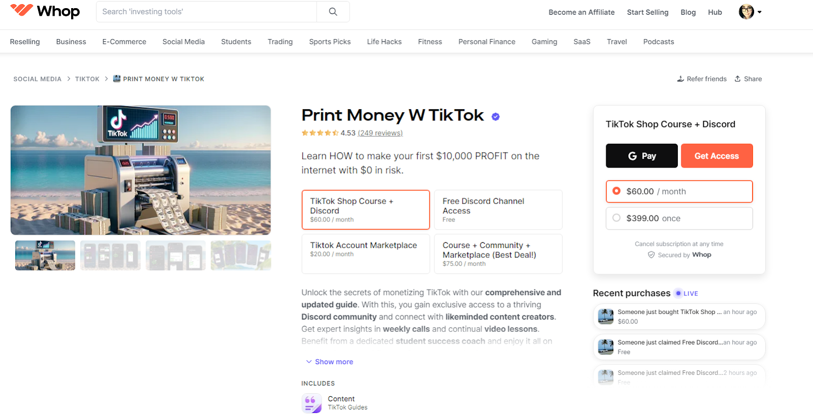Click the Get Access button
Image resolution: width=813 pixels, height=415 pixels.
click(716, 155)
